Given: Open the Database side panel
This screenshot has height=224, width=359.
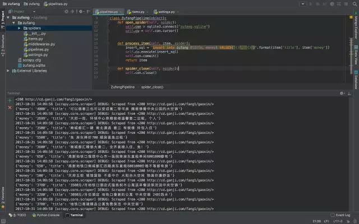Looking at the screenshot, I should click(x=356, y=80).
